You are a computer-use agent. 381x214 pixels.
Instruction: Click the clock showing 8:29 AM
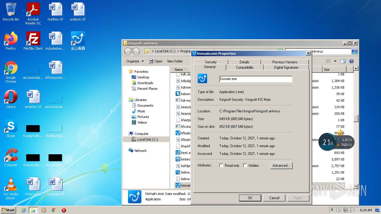click(366, 210)
